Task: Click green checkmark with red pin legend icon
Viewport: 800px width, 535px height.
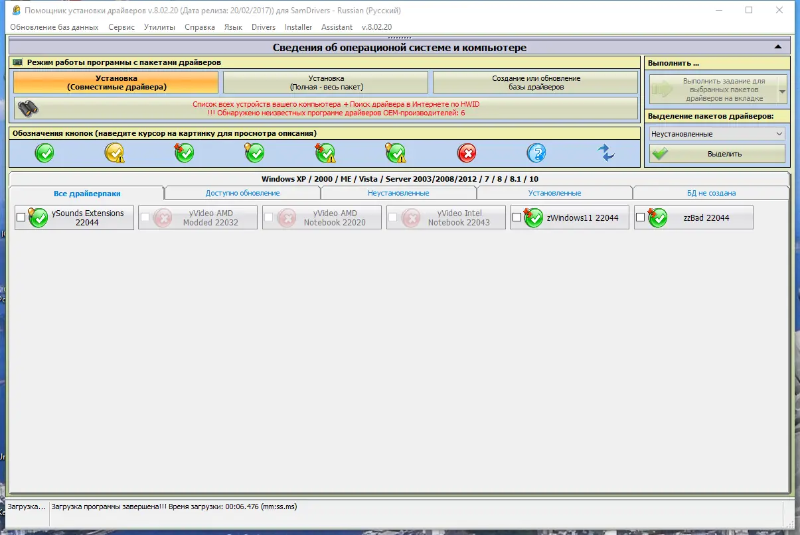Action: [x=184, y=153]
